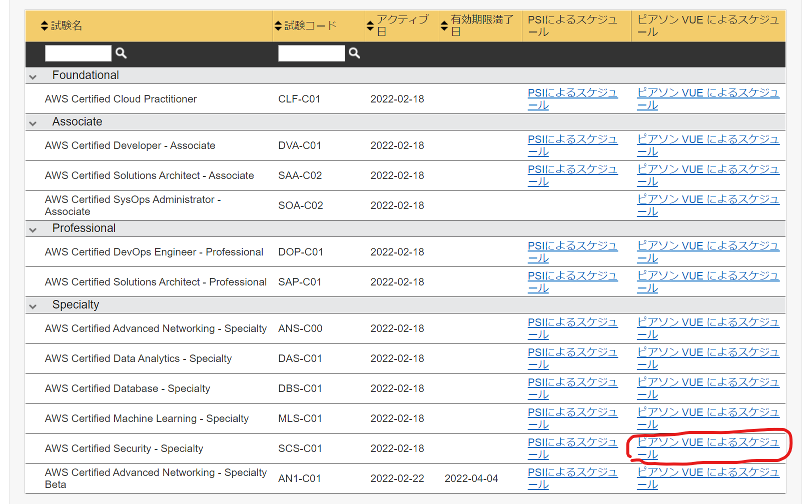Viewport: 808px width, 504px height.
Task: Select AWS Certified Data Analytics - Specialty name
Action: pyautogui.click(x=139, y=358)
